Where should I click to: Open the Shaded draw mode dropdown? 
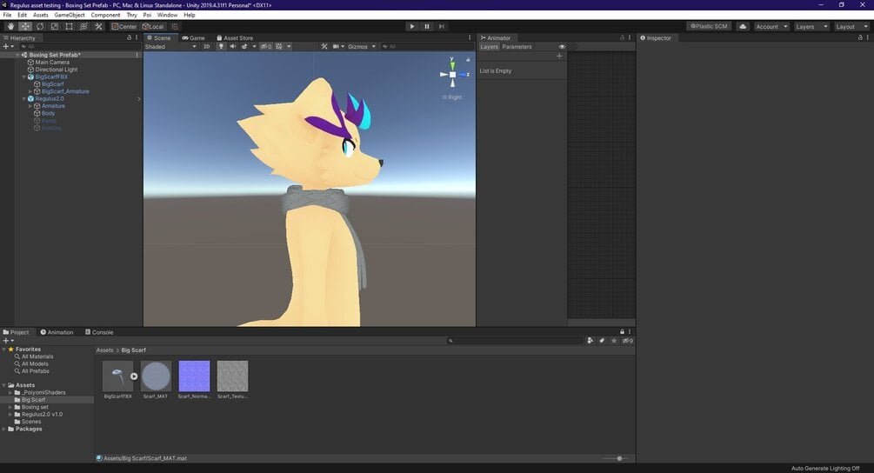(170, 47)
